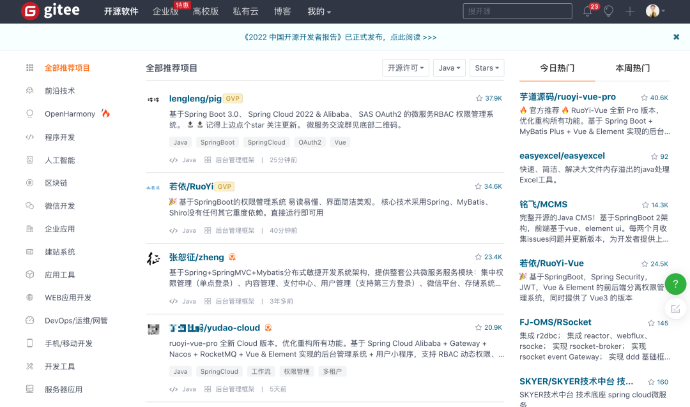Screen dimensions: 690x407
Task: Click the 建站系统 sidebar icon
Action: (29, 251)
